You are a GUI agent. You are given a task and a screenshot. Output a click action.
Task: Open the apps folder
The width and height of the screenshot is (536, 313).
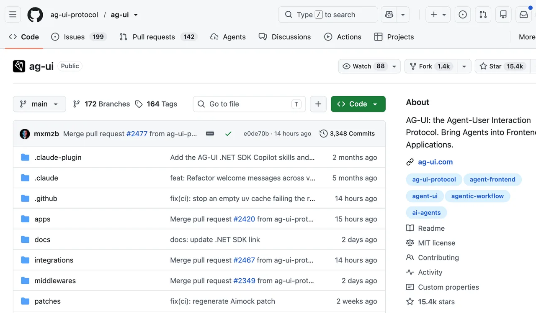tap(42, 219)
